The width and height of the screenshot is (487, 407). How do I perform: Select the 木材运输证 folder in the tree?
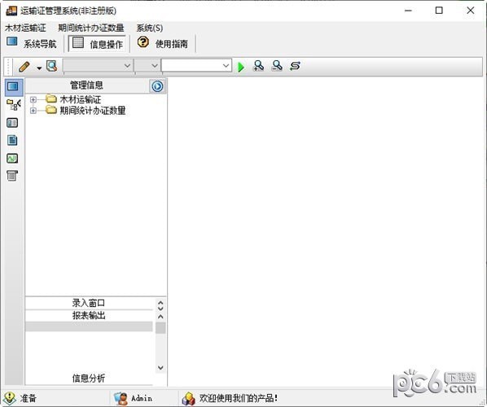coord(73,99)
